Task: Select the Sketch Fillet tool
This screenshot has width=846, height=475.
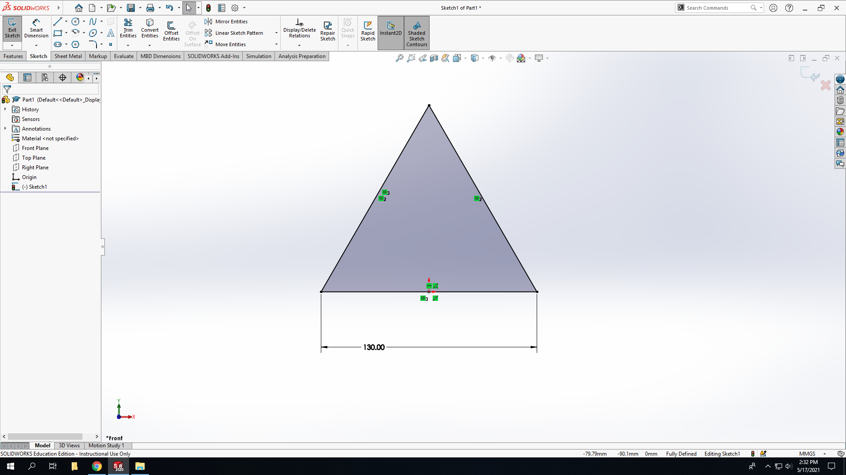Action: (x=93, y=44)
